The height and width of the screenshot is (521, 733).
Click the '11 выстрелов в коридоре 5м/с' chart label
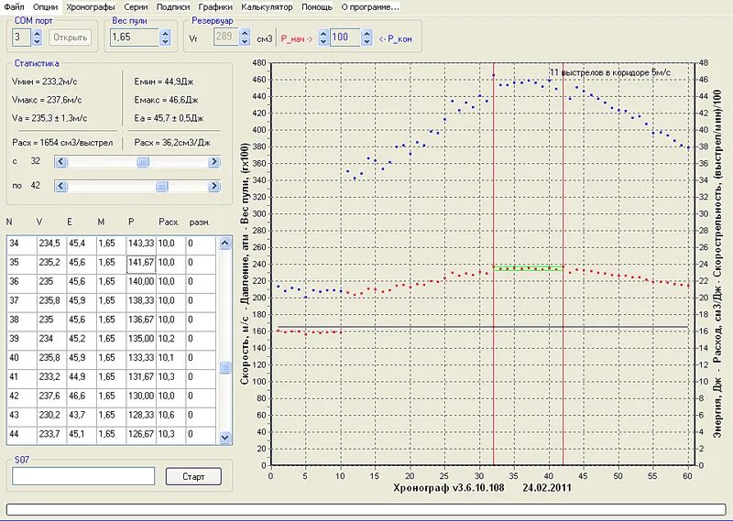click(610, 72)
